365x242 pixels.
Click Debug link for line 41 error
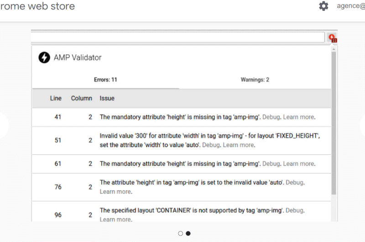click(271, 117)
